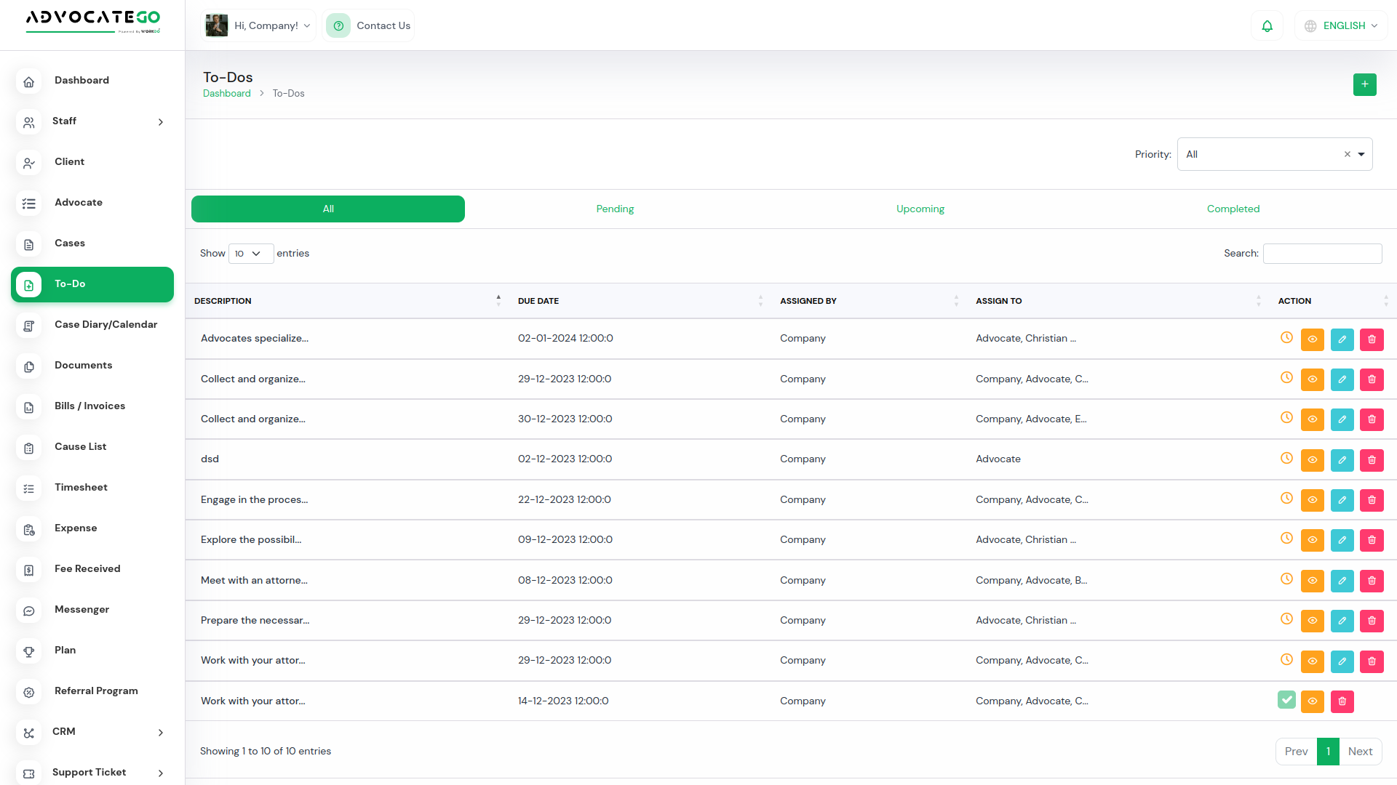
Task: Click the Dashboard breadcrumb link
Action: pos(226,94)
